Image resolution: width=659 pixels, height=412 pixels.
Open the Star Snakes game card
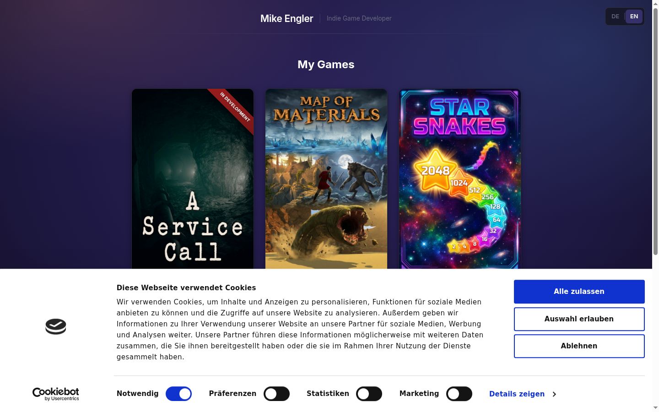click(x=460, y=179)
